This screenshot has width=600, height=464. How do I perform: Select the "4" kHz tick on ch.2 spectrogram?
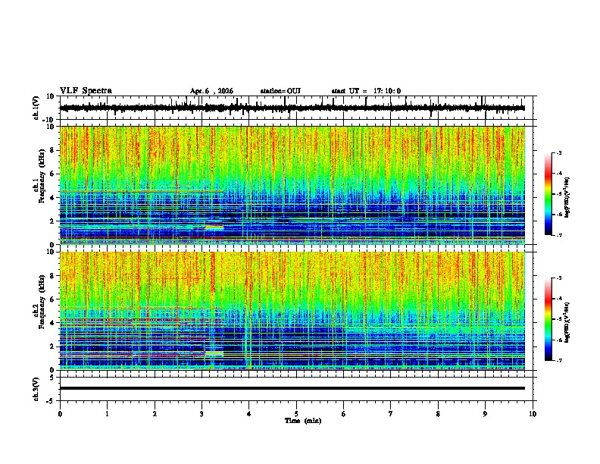click(52, 323)
